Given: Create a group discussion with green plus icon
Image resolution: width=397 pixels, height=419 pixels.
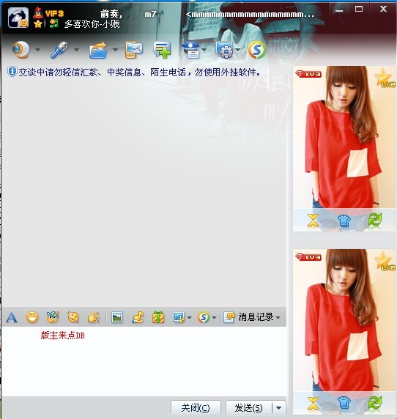Looking at the screenshot, I should click(162, 50).
